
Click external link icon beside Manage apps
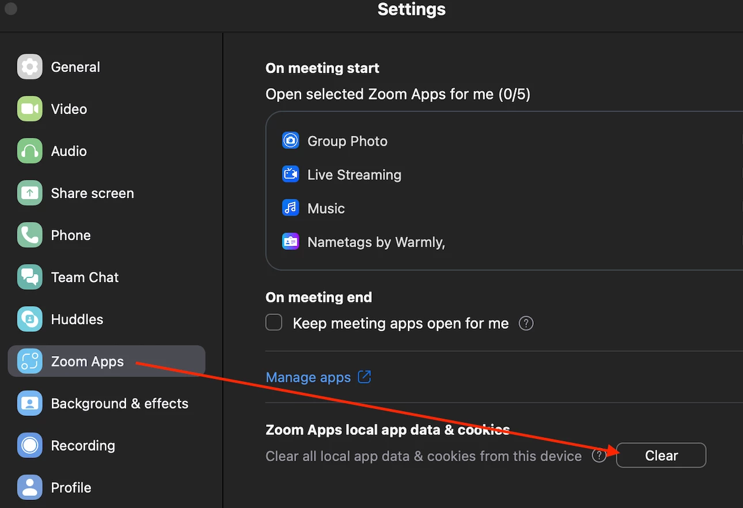[x=365, y=377]
